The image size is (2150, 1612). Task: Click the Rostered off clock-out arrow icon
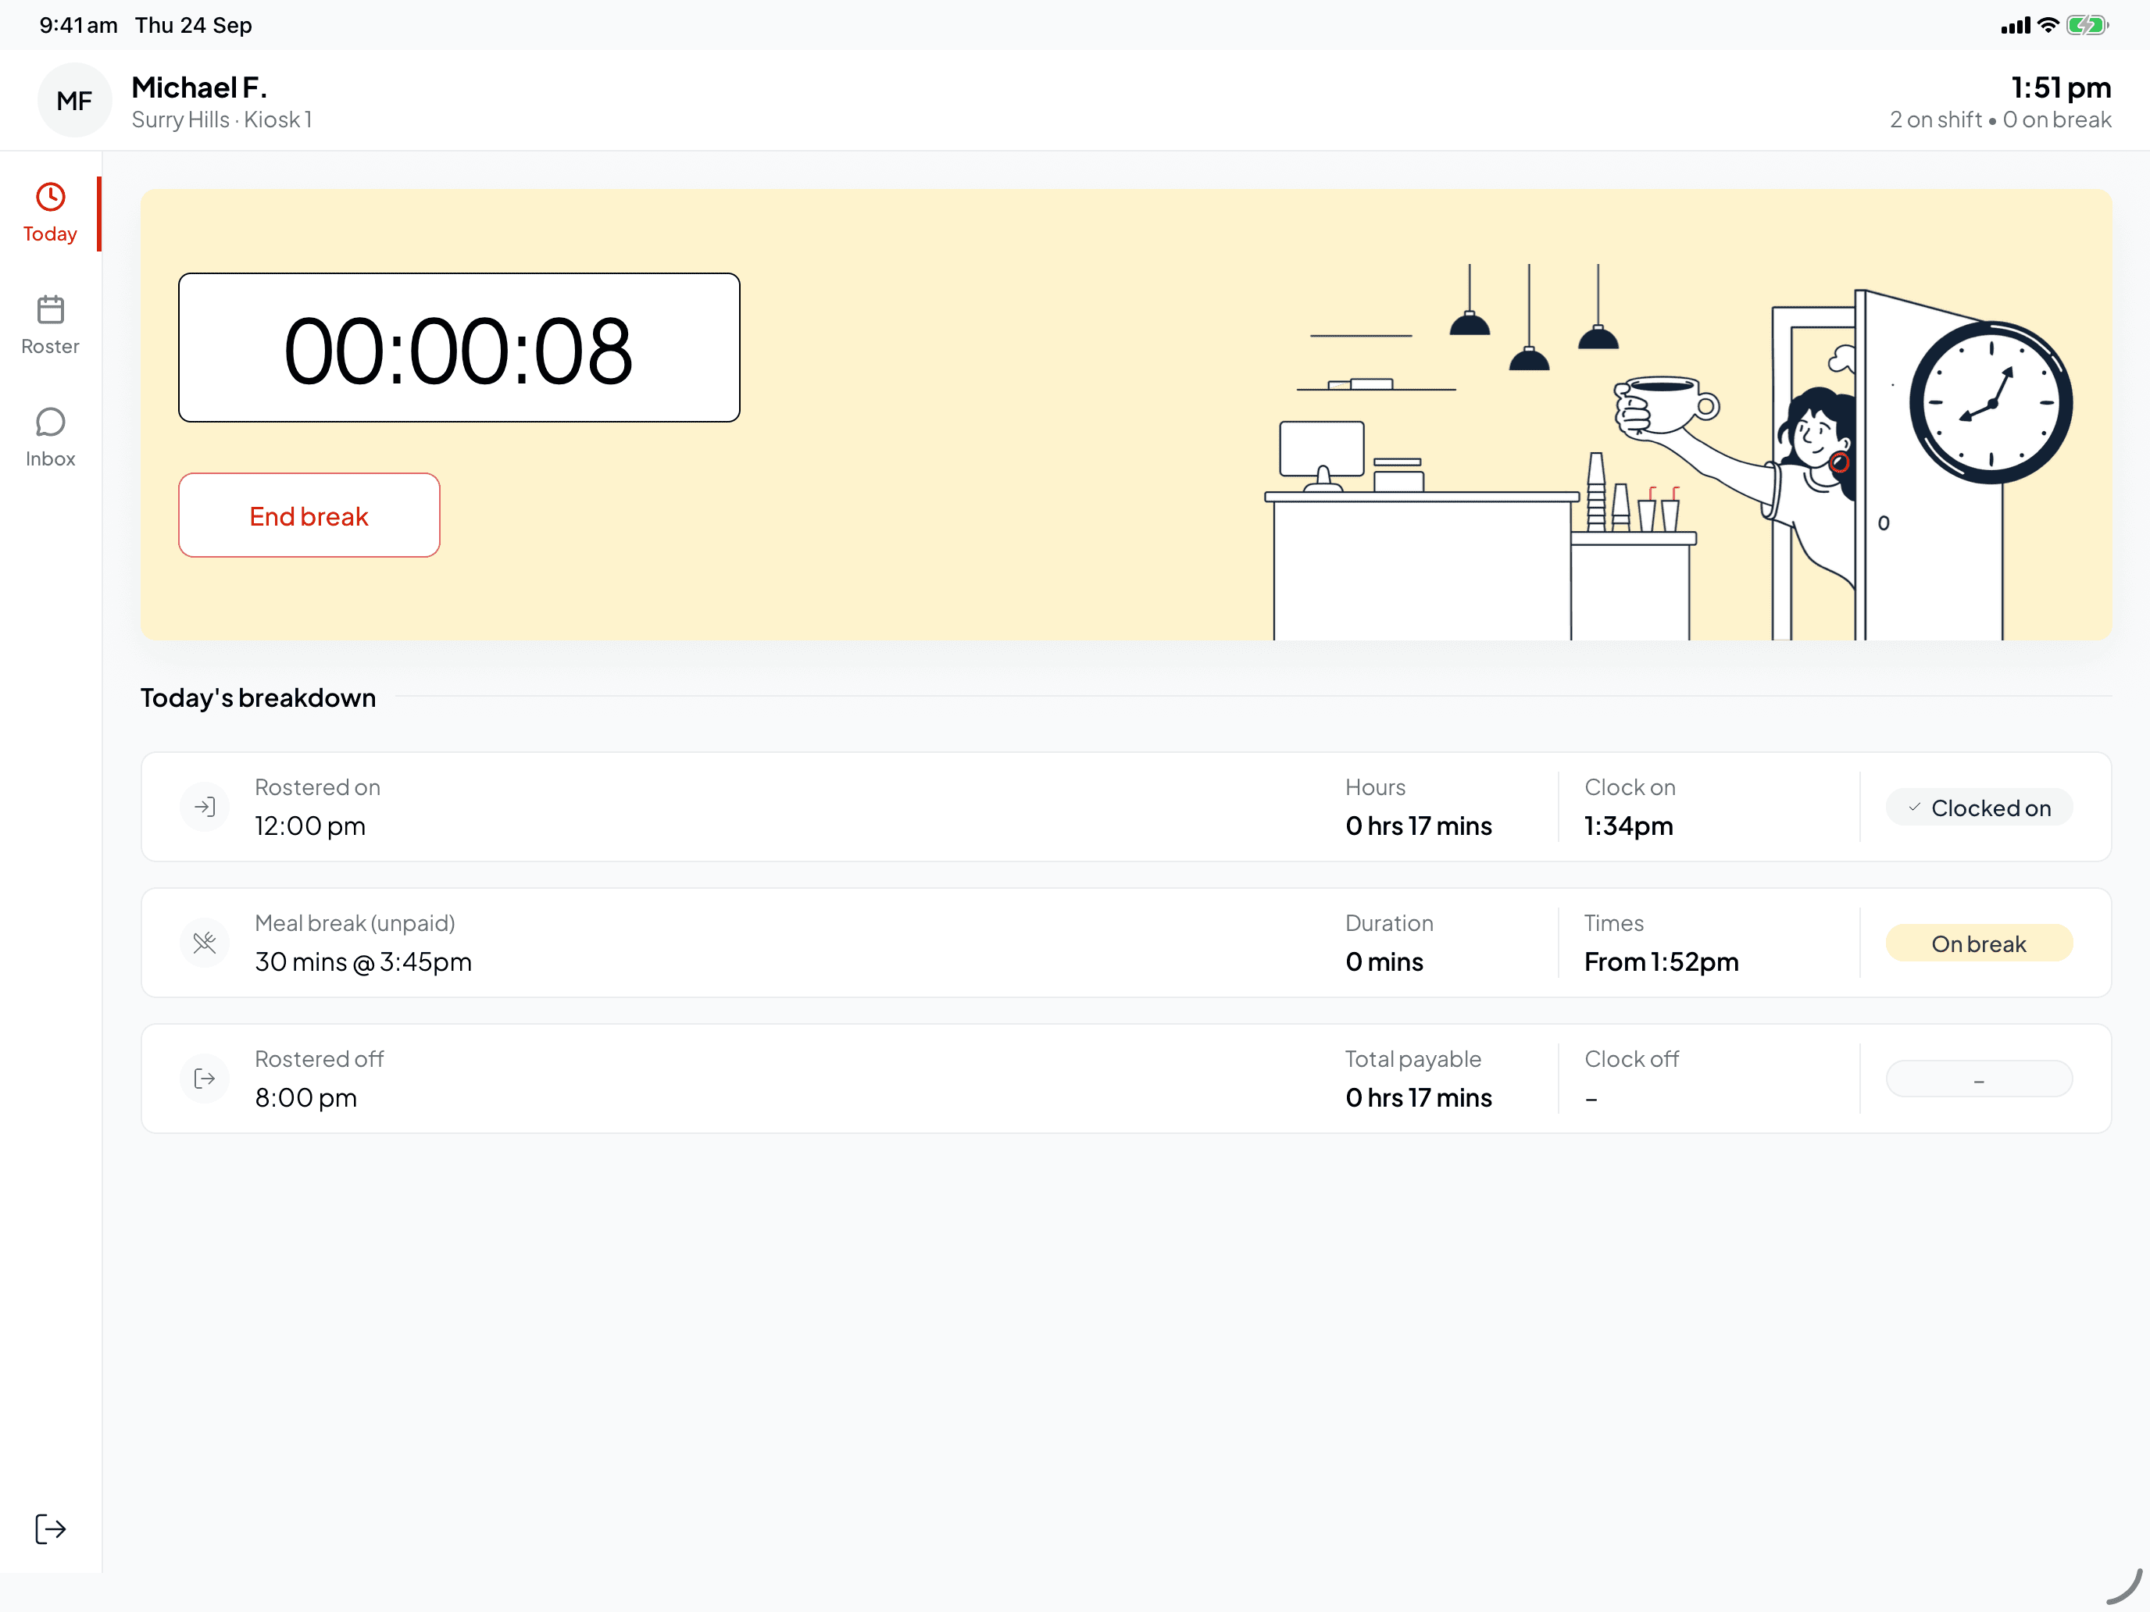tap(205, 1079)
